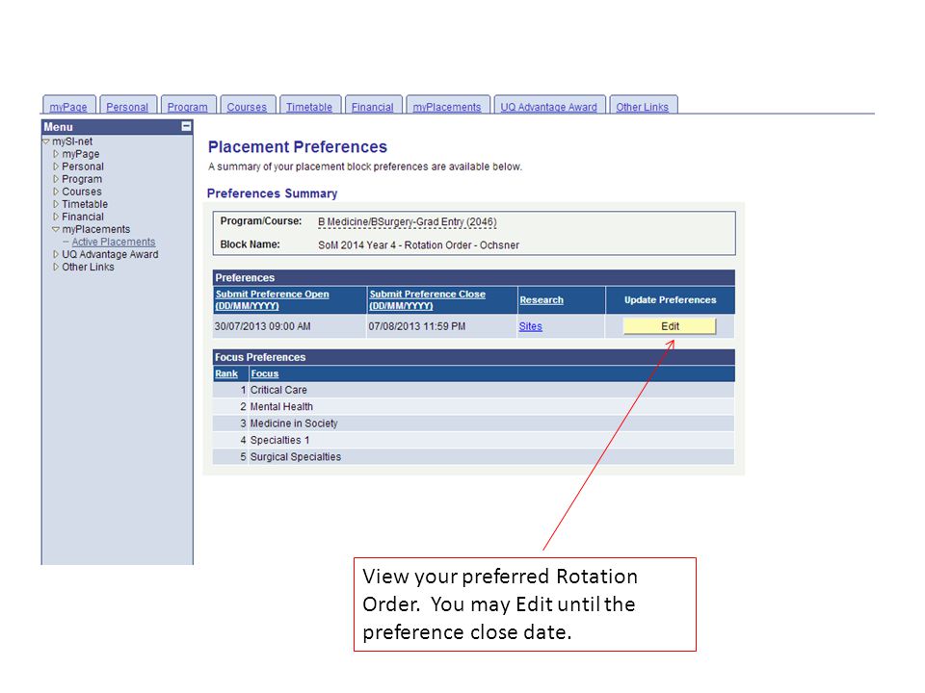Click the Medicine in Society row
Screen dimensions: 925x693
click(x=474, y=423)
